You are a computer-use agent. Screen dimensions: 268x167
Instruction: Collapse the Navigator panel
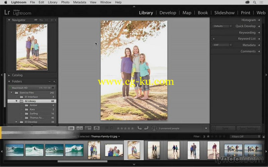point(9,20)
